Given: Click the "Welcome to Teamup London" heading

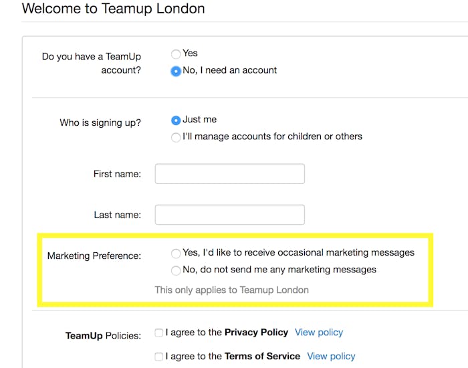Looking at the screenshot, I should coord(114,9).
